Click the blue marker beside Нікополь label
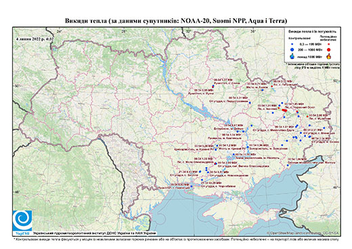 [234, 154]
